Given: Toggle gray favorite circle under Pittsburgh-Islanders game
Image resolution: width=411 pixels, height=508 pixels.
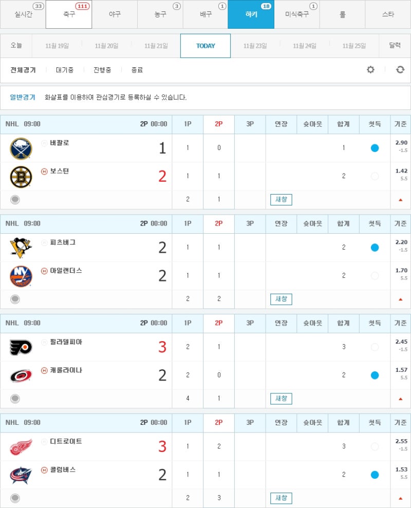Looking at the screenshot, I should click(15, 299).
